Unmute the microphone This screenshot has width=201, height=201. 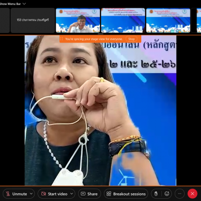(x=16, y=194)
